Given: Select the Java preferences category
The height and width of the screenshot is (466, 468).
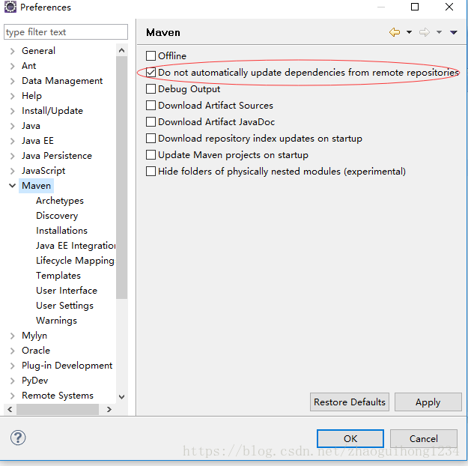Looking at the screenshot, I should pyautogui.click(x=31, y=126).
